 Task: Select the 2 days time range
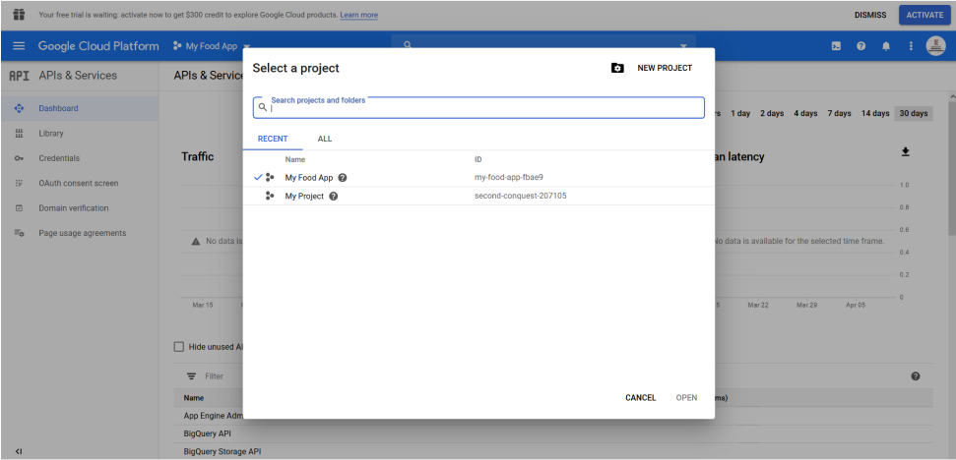pyautogui.click(x=771, y=113)
